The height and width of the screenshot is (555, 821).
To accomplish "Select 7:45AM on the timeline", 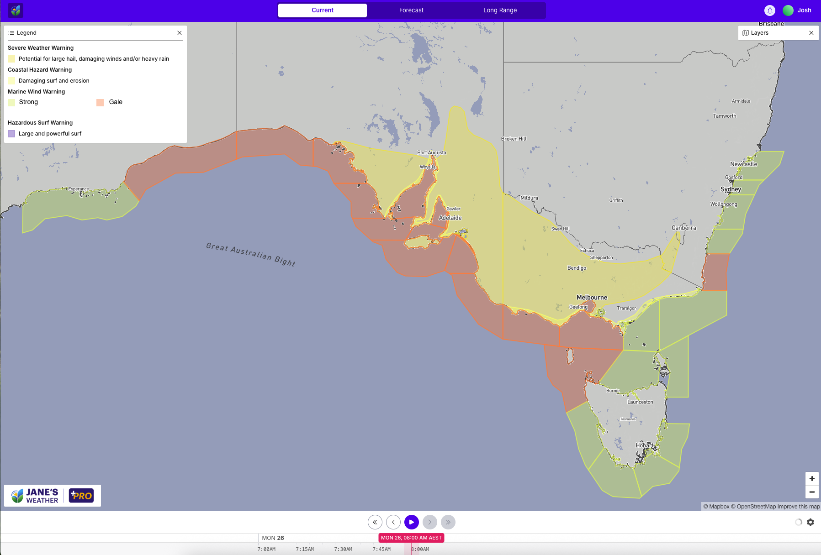I will 381,549.
